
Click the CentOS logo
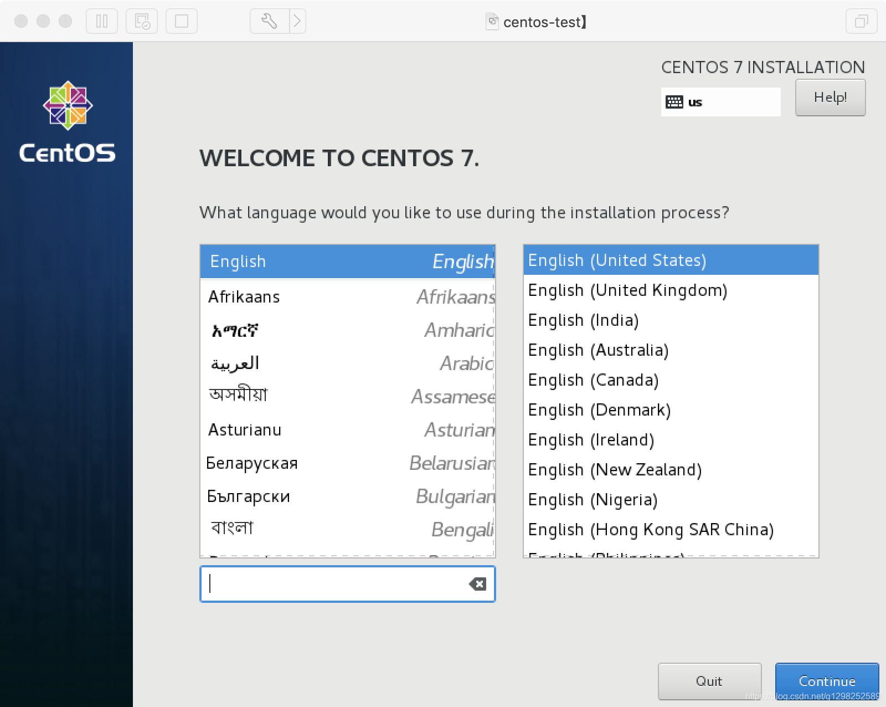68,122
